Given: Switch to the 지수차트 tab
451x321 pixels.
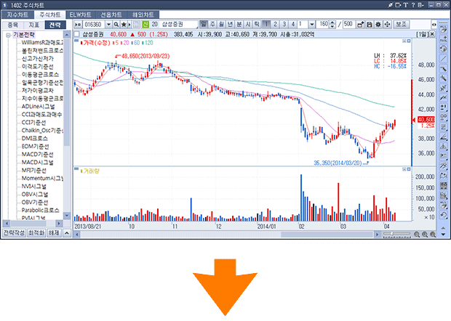Looking at the screenshot, I should pos(18,15).
